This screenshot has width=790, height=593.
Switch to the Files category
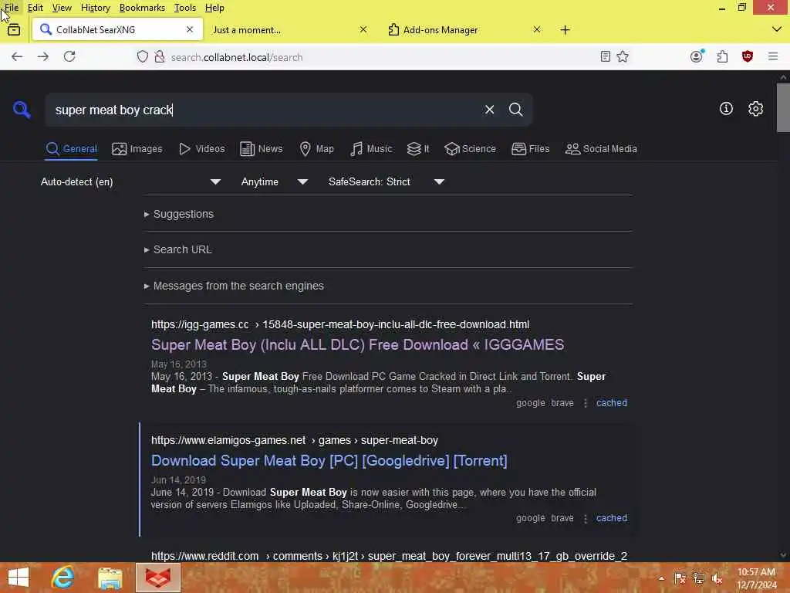(x=531, y=149)
